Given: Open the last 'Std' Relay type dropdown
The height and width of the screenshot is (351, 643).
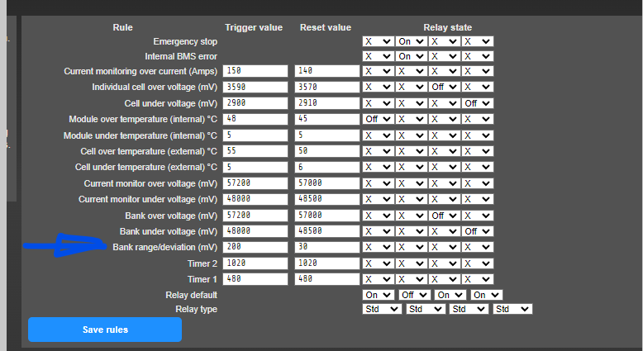Looking at the screenshot, I should 512,309.
